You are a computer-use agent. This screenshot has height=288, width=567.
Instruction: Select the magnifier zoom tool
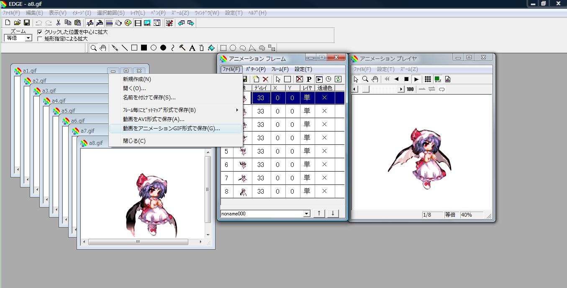tap(93, 48)
